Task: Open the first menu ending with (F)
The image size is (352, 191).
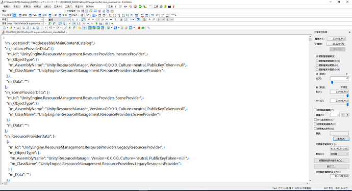Action: click(7, 7)
